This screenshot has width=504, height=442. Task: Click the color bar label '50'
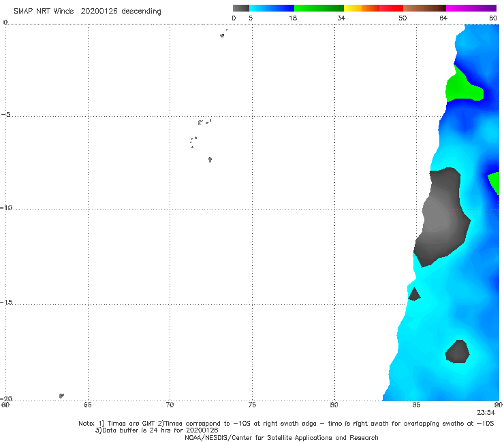(403, 18)
